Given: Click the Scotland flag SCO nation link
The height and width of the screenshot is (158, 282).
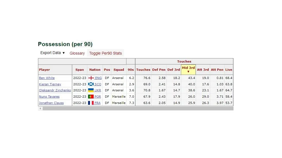Looking at the screenshot, I should tap(95, 84).
